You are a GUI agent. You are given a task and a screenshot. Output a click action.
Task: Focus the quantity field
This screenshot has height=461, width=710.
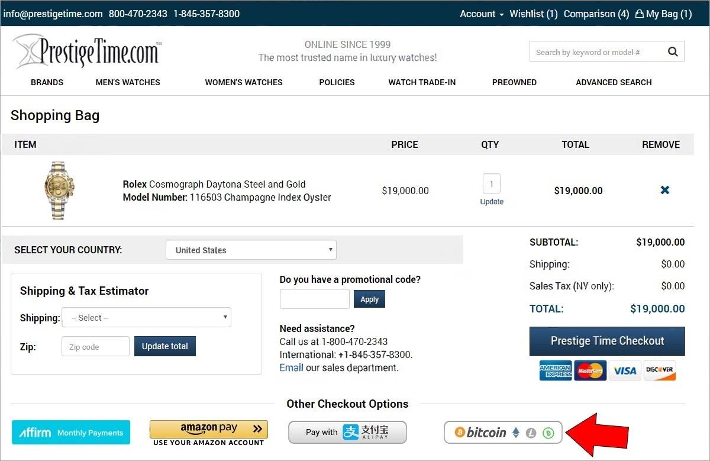(x=492, y=184)
